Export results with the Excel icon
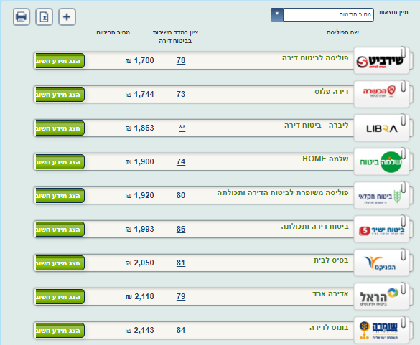The image size is (420, 345). (x=45, y=17)
